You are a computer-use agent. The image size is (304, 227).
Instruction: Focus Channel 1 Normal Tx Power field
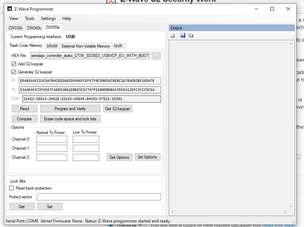click(x=52, y=148)
